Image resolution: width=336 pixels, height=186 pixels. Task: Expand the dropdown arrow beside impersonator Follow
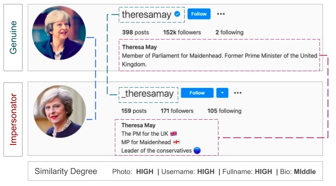[222, 93]
